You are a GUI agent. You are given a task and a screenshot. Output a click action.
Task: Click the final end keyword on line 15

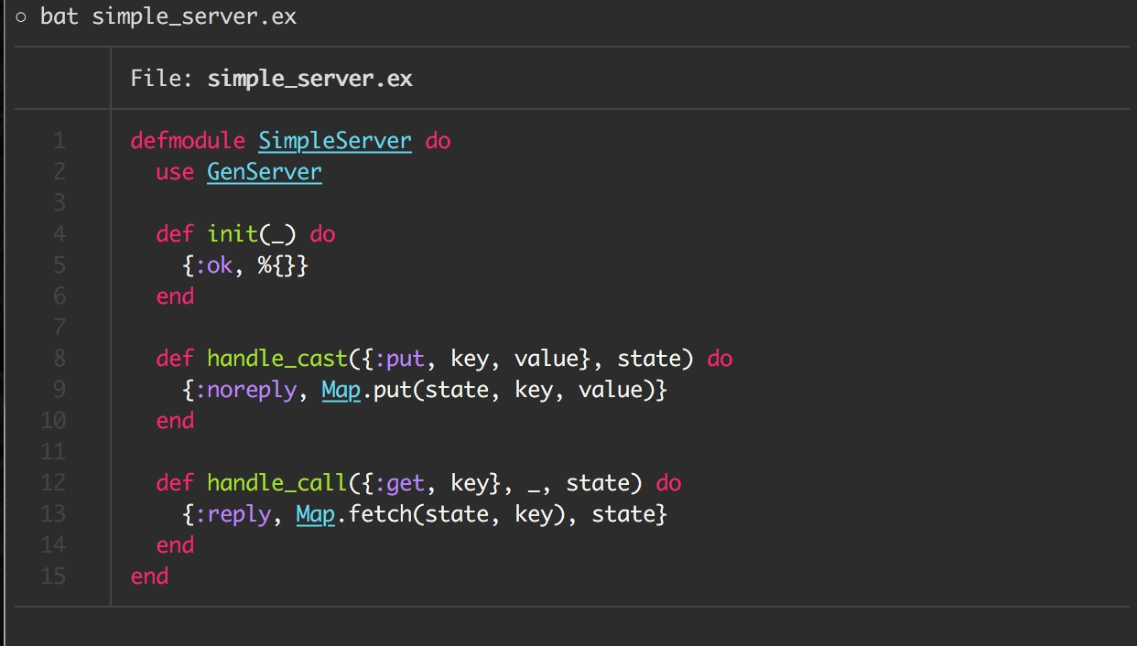pyautogui.click(x=150, y=576)
